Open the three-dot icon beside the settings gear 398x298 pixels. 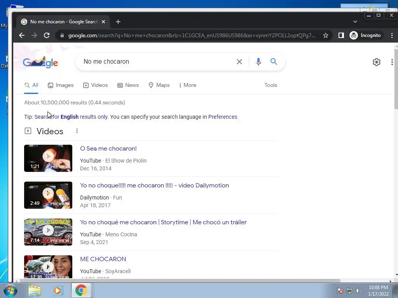392,62
